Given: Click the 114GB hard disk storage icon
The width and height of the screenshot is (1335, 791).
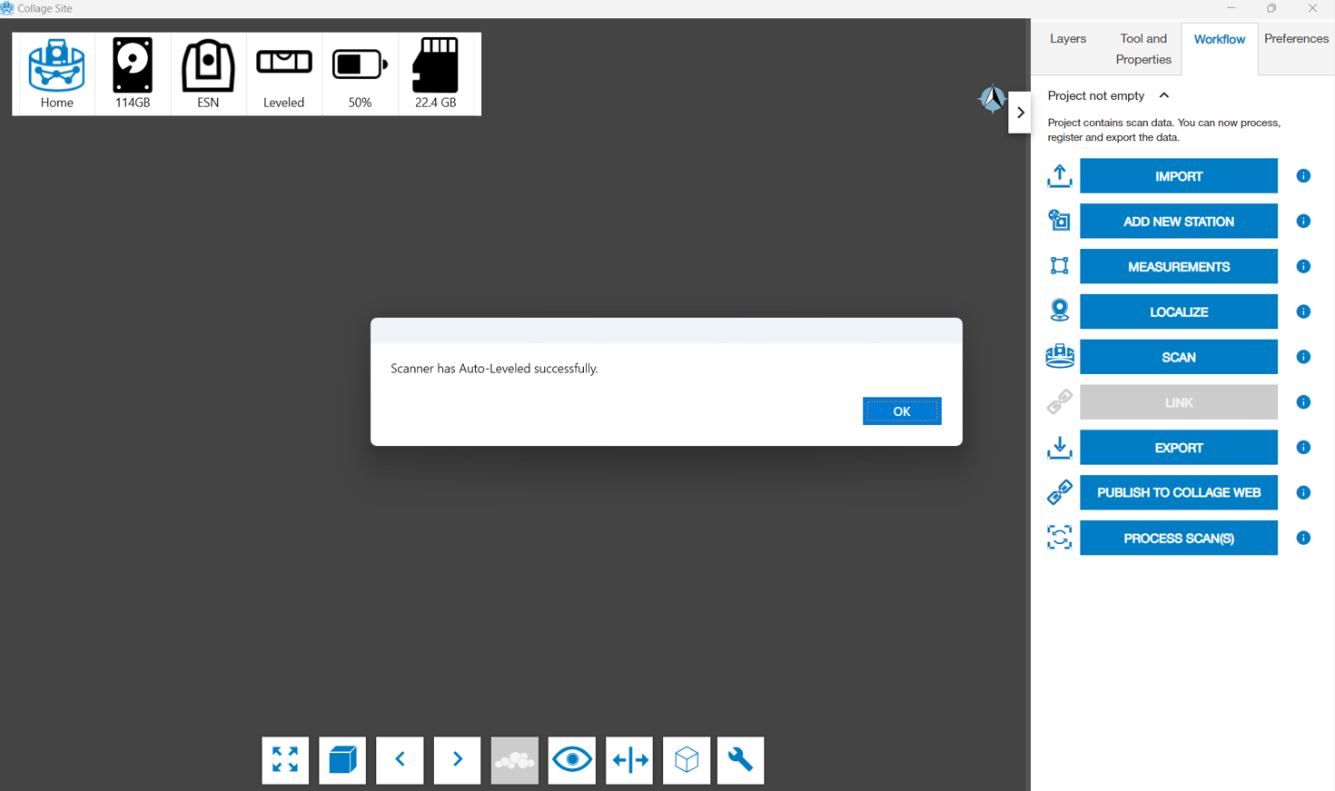Looking at the screenshot, I should 133,66.
